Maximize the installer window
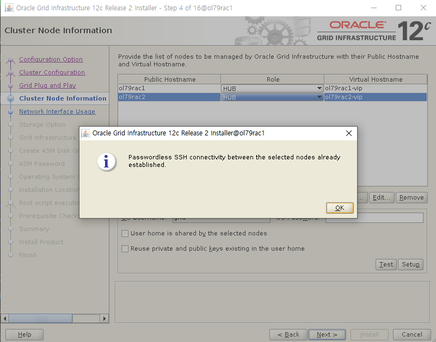This screenshot has height=342, width=436. 398,8
